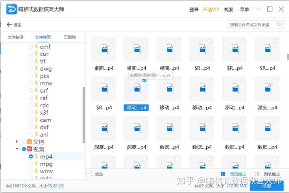Click the file grid vertical scrollbar
289x193 pixels.
[288, 57]
